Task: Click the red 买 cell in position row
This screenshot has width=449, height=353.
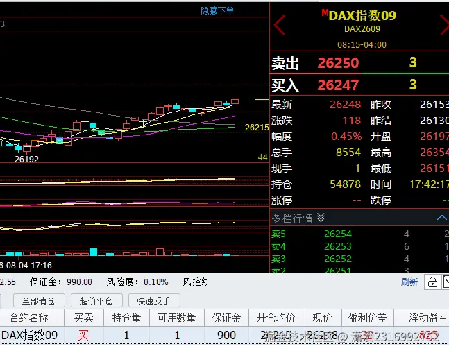Action: (83, 335)
